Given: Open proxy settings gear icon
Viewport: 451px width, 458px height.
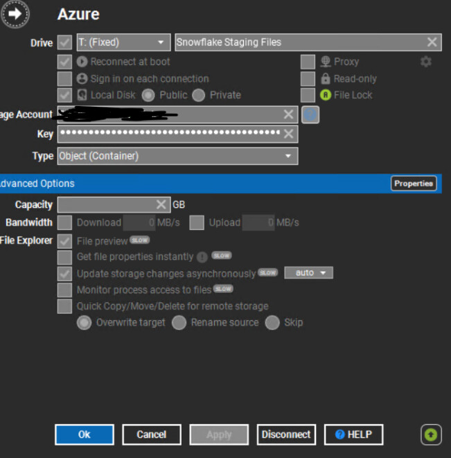Looking at the screenshot, I should pyautogui.click(x=426, y=62).
